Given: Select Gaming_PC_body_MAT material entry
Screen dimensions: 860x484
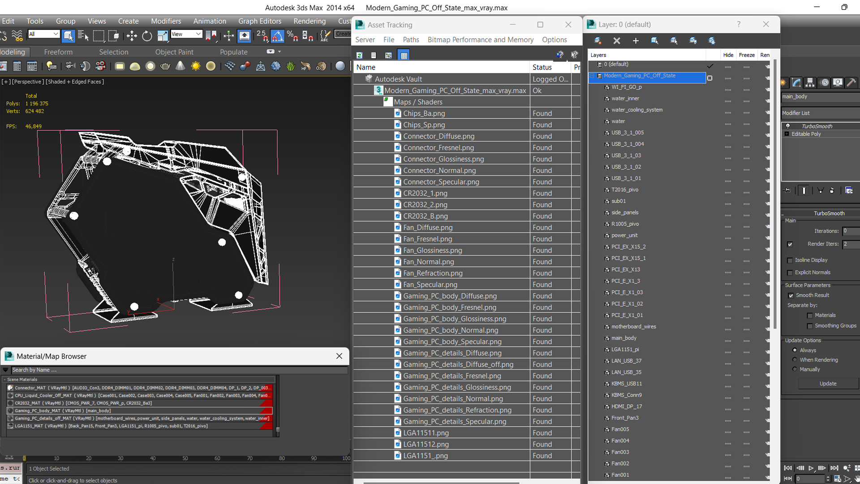Looking at the screenshot, I should tap(139, 411).
